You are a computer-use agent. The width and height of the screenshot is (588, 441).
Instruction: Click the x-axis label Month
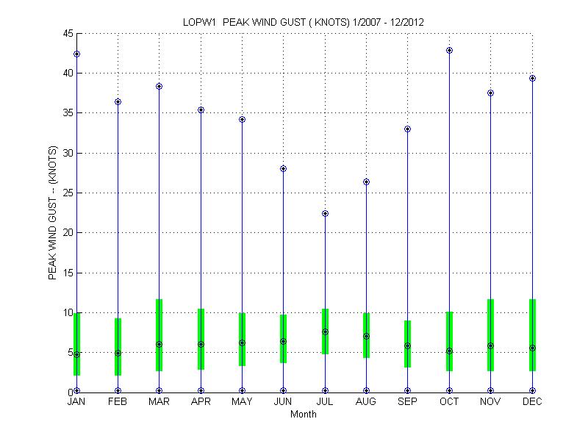coord(304,415)
